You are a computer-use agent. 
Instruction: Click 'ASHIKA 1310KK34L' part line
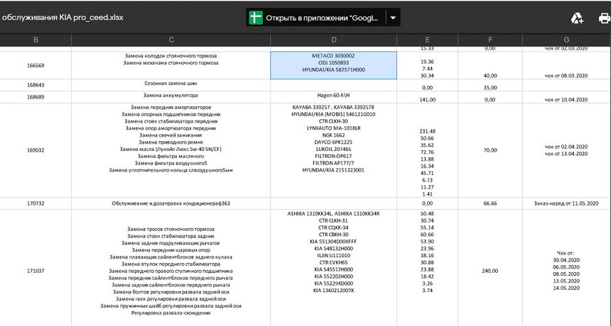[333, 214]
